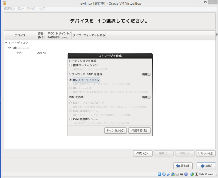Click the Right Control host key label

tap(206, 174)
